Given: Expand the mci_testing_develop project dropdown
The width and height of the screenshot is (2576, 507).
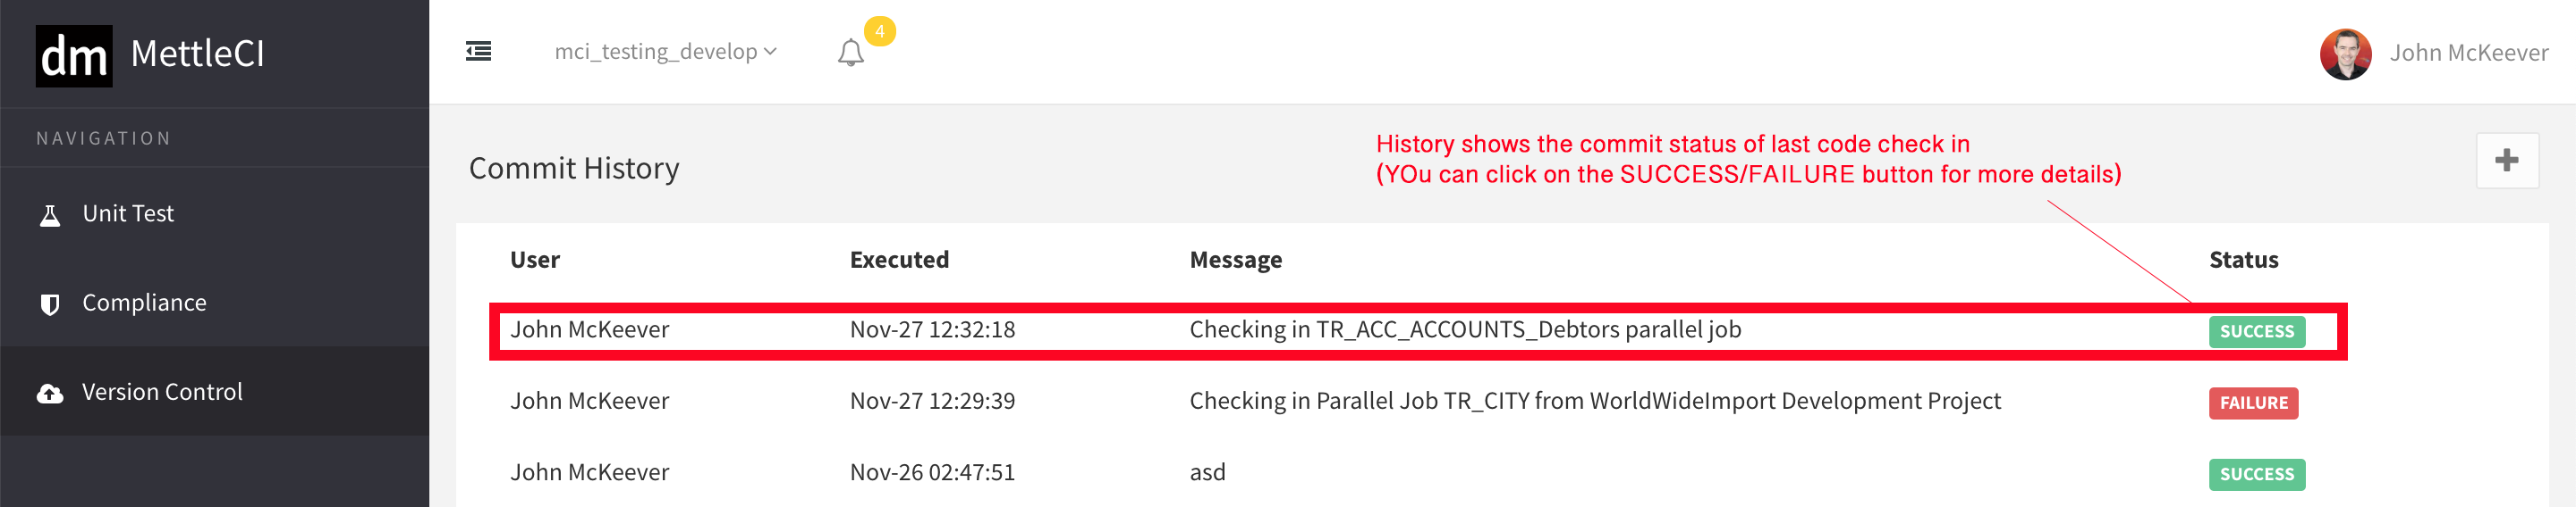Looking at the screenshot, I should pyautogui.click(x=665, y=52).
